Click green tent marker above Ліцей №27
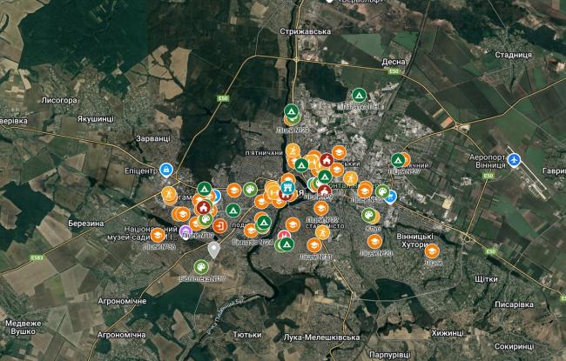This screenshot has width=566, height=361. coord(397,160)
